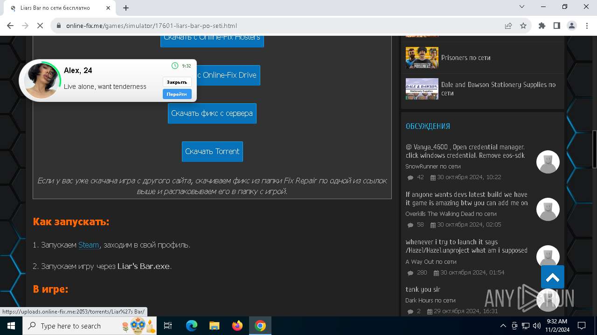Open the ОБСУЖДЕНИЯ section heading
Viewport: 597px width, 335px height.
tap(428, 126)
